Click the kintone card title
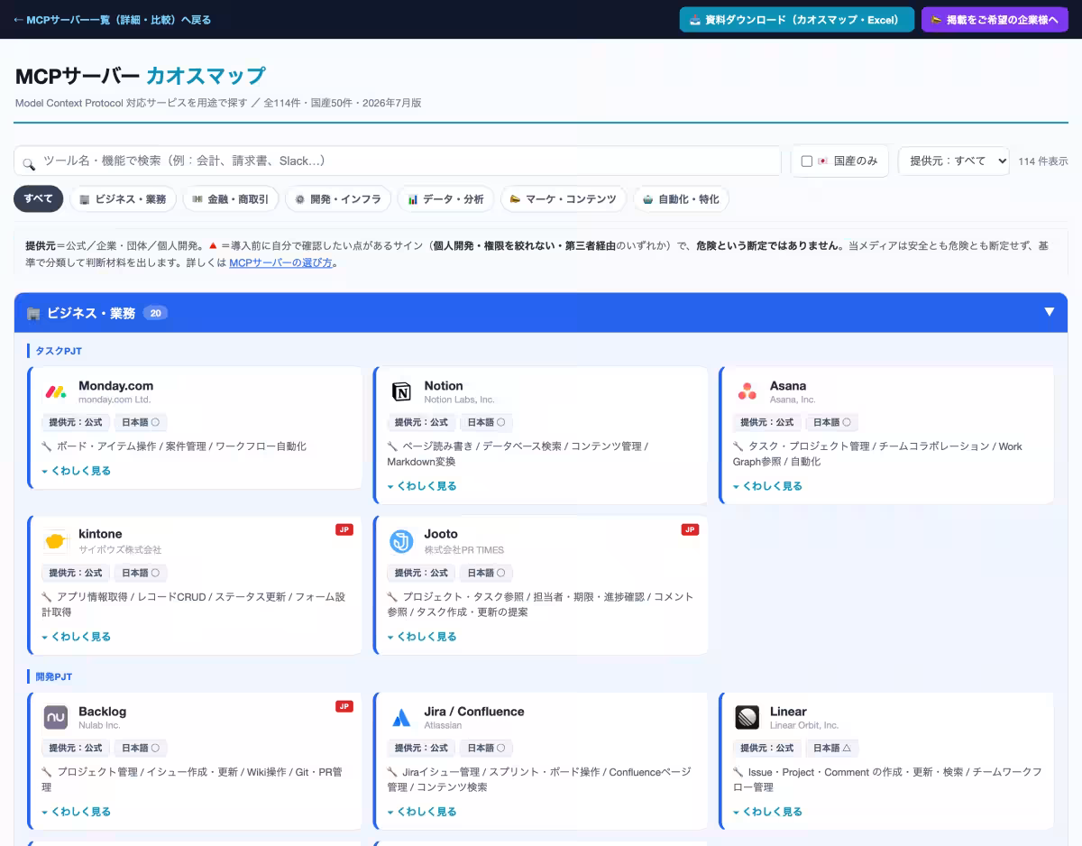 (100, 534)
